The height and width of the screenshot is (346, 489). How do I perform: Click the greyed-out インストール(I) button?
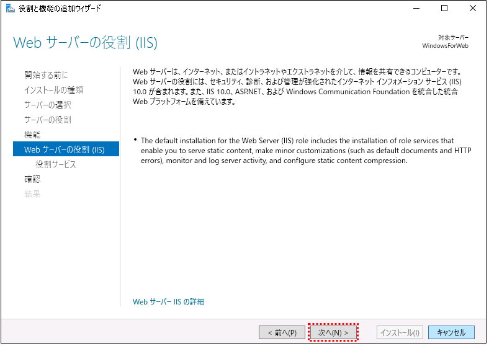point(400,333)
